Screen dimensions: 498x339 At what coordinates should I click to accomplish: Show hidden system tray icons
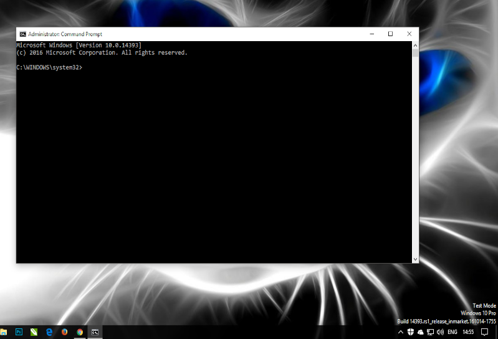point(401,332)
